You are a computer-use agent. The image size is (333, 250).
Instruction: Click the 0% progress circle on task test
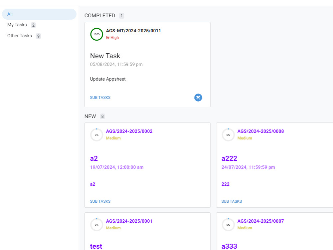pyautogui.click(x=96, y=225)
